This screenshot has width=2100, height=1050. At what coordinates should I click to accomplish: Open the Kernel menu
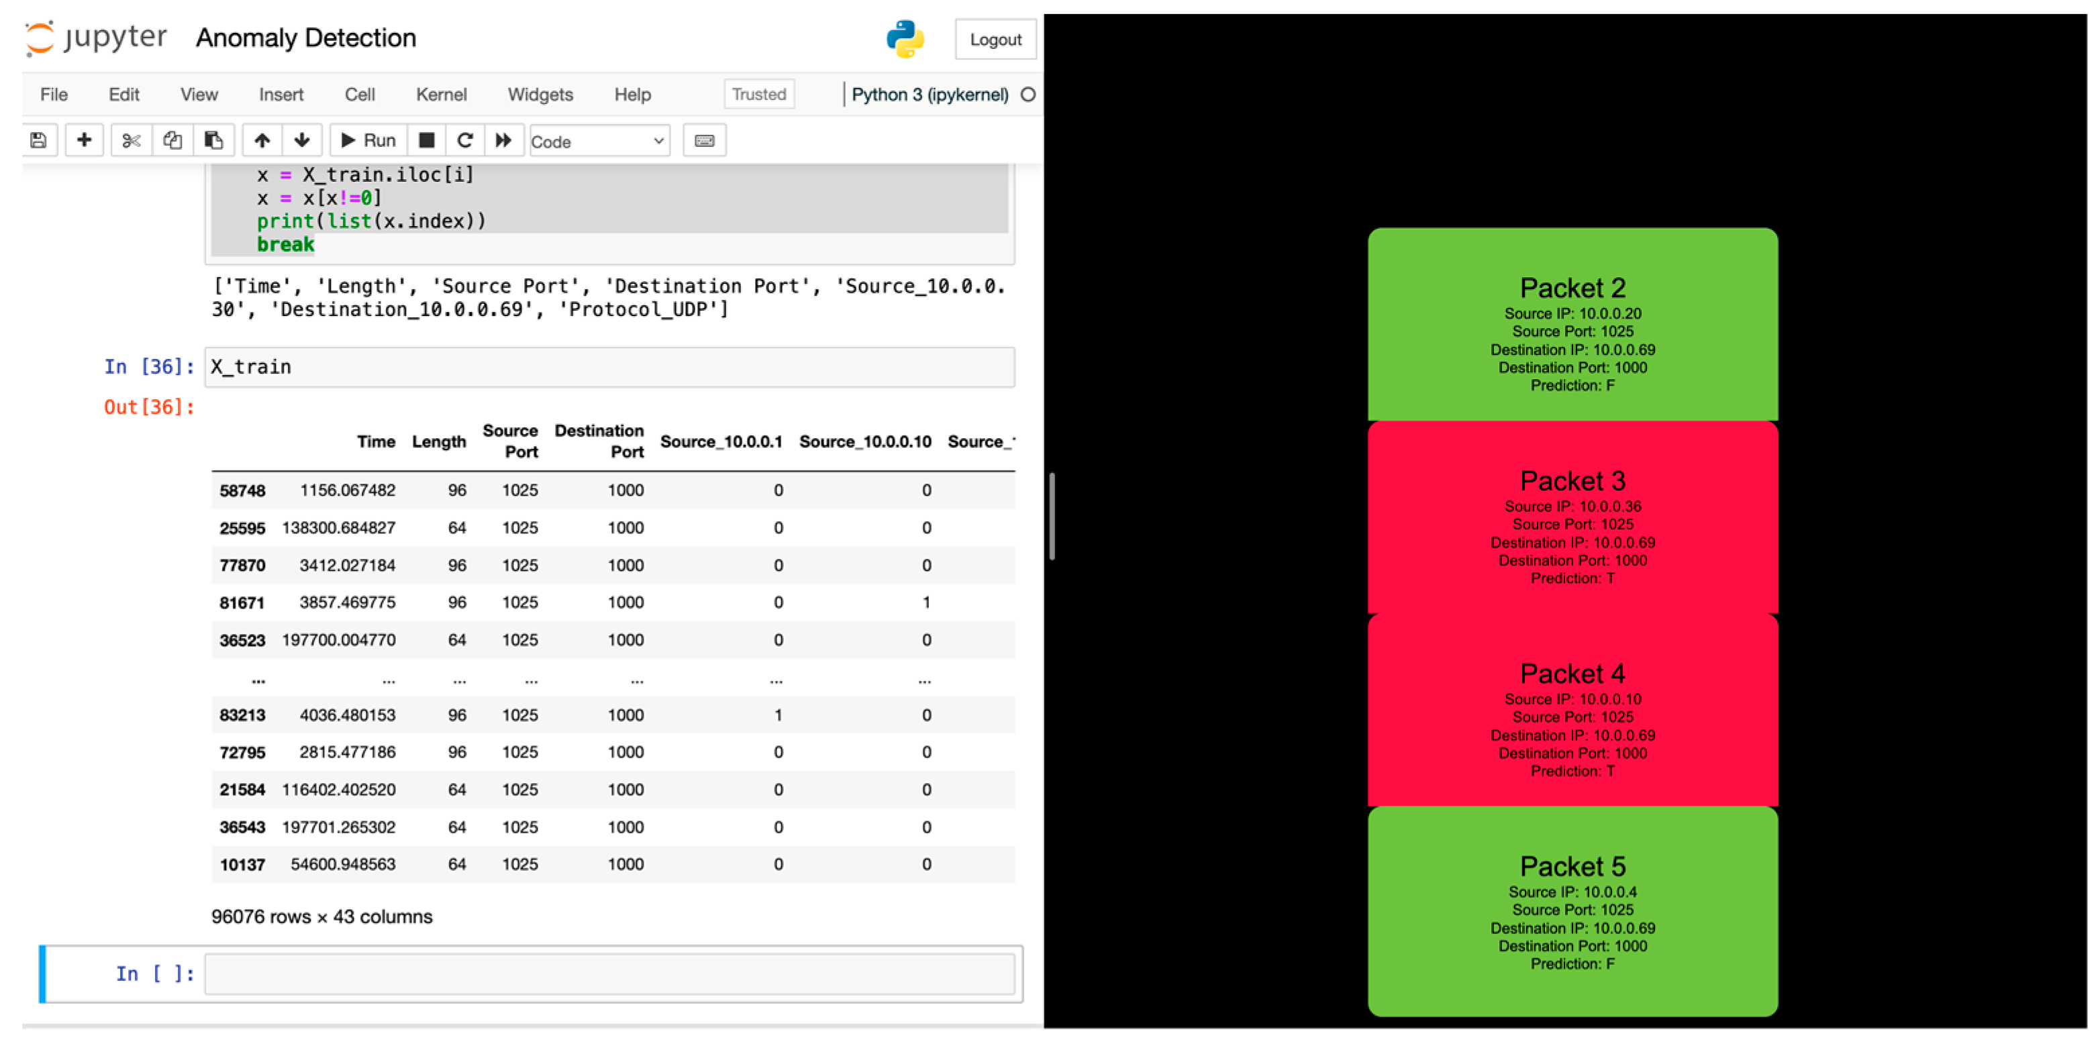441,95
